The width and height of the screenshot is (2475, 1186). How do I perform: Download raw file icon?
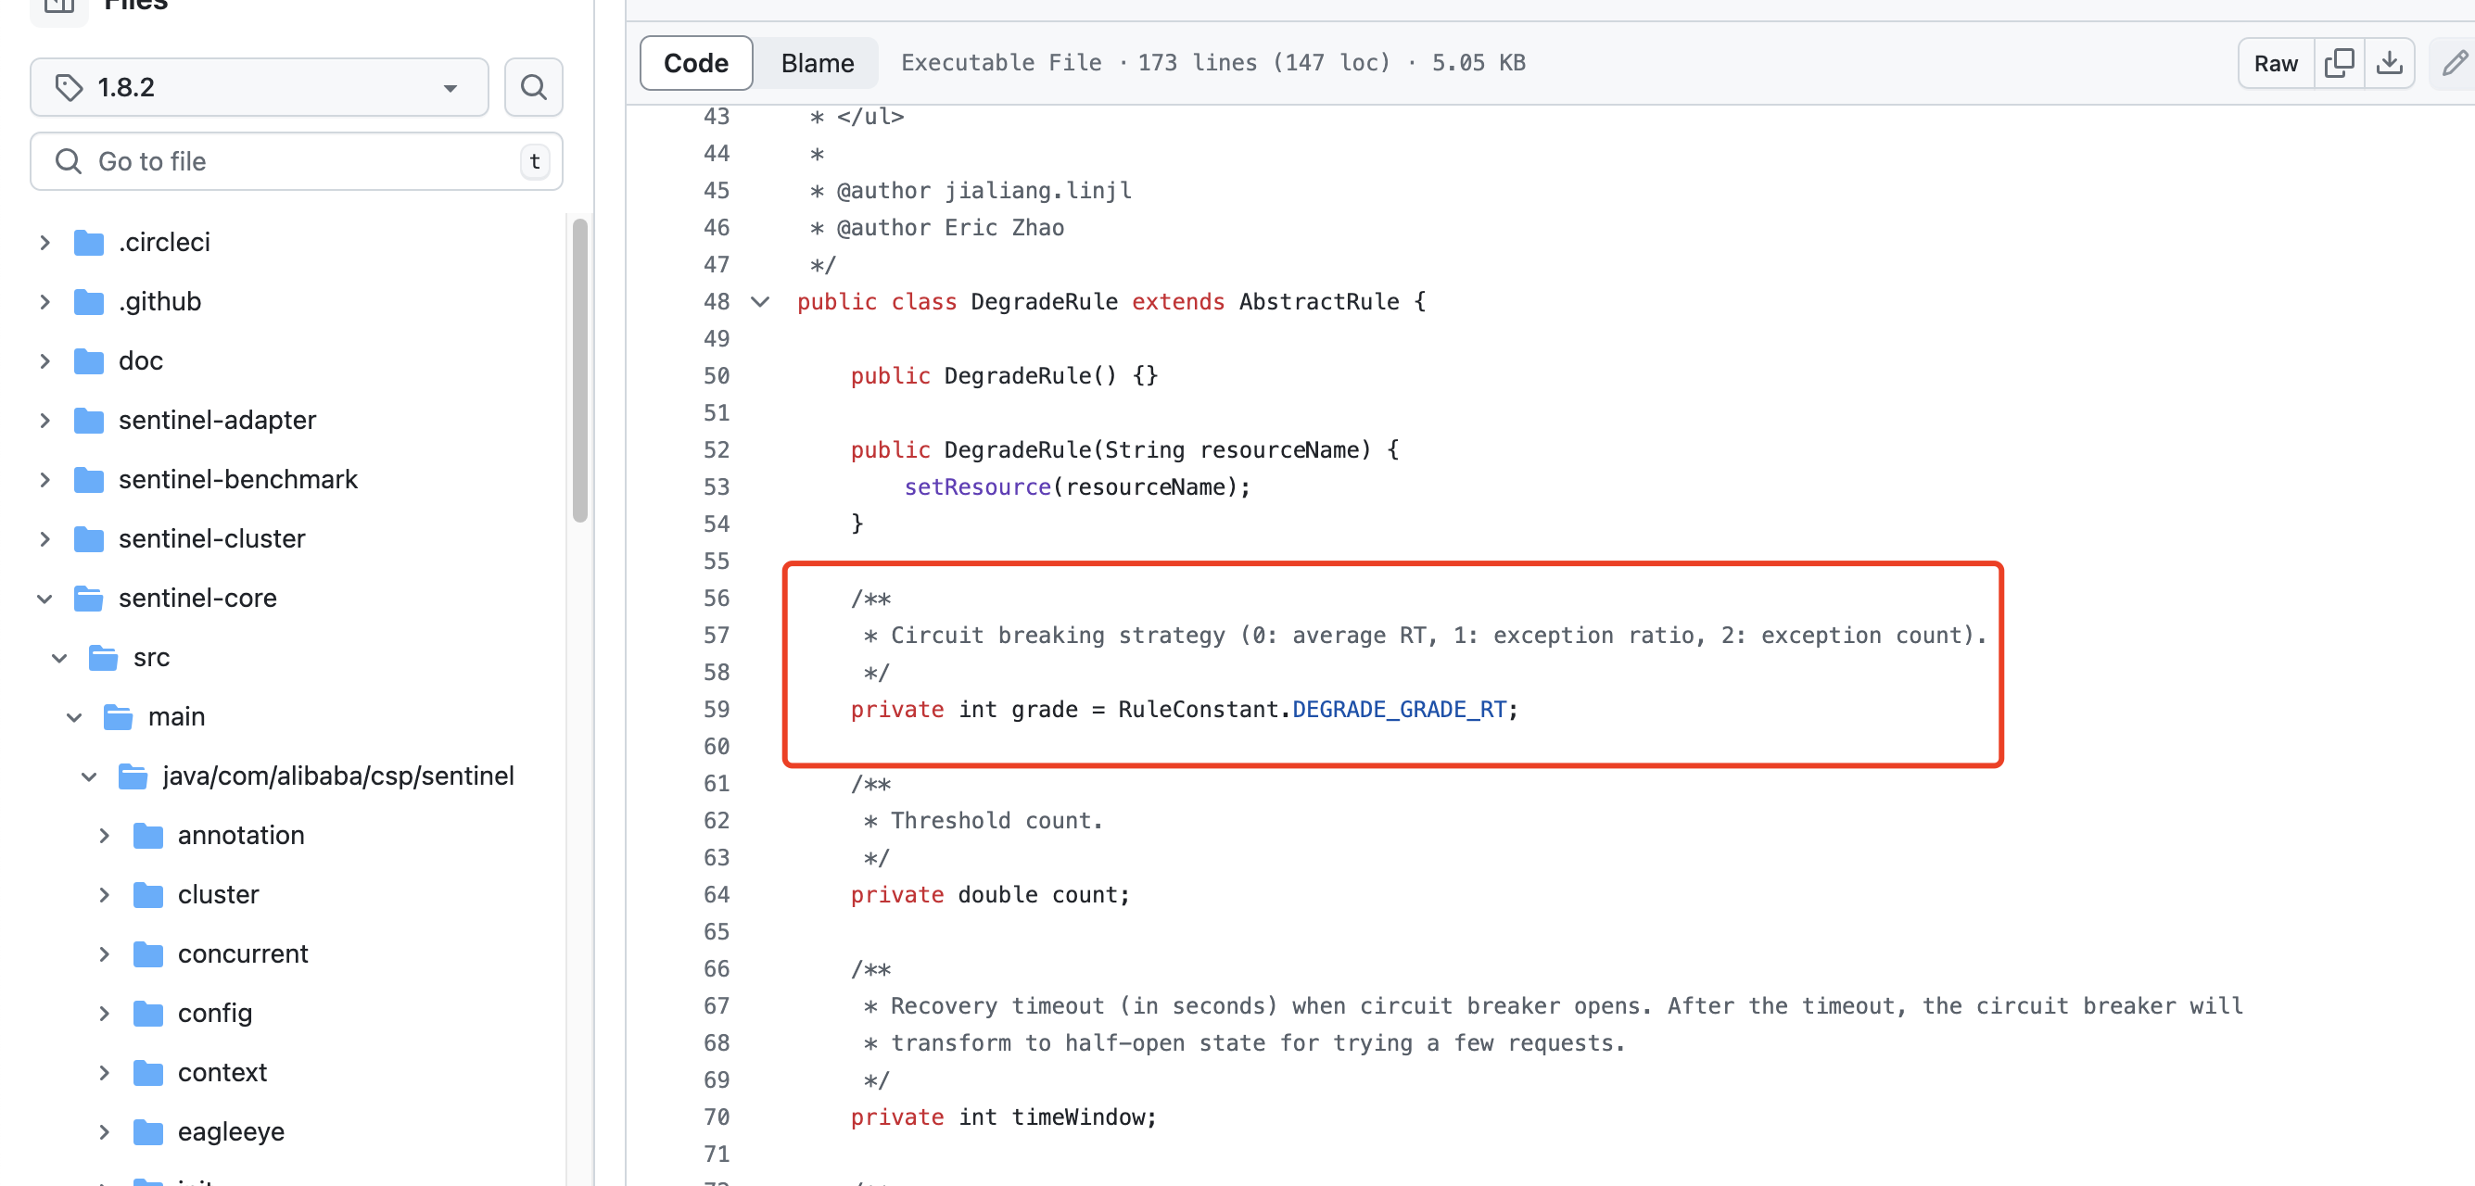coord(2389,63)
